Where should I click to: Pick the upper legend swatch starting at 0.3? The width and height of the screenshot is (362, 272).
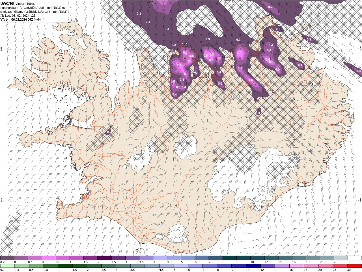coord(21,258)
